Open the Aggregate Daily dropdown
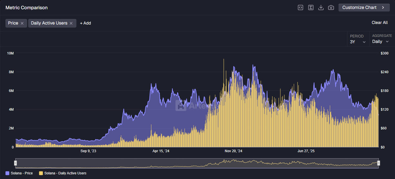395x179 pixels. click(x=382, y=39)
